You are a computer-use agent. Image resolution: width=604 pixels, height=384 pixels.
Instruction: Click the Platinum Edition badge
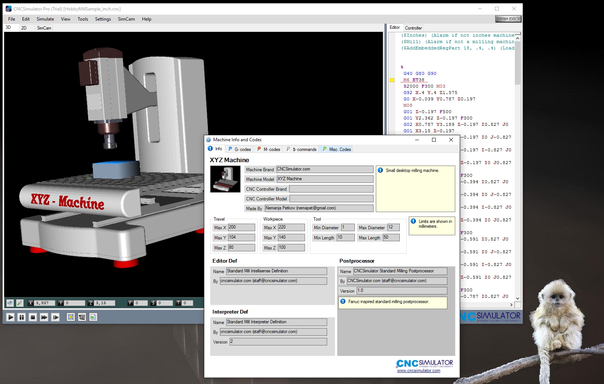pos(508,19)
